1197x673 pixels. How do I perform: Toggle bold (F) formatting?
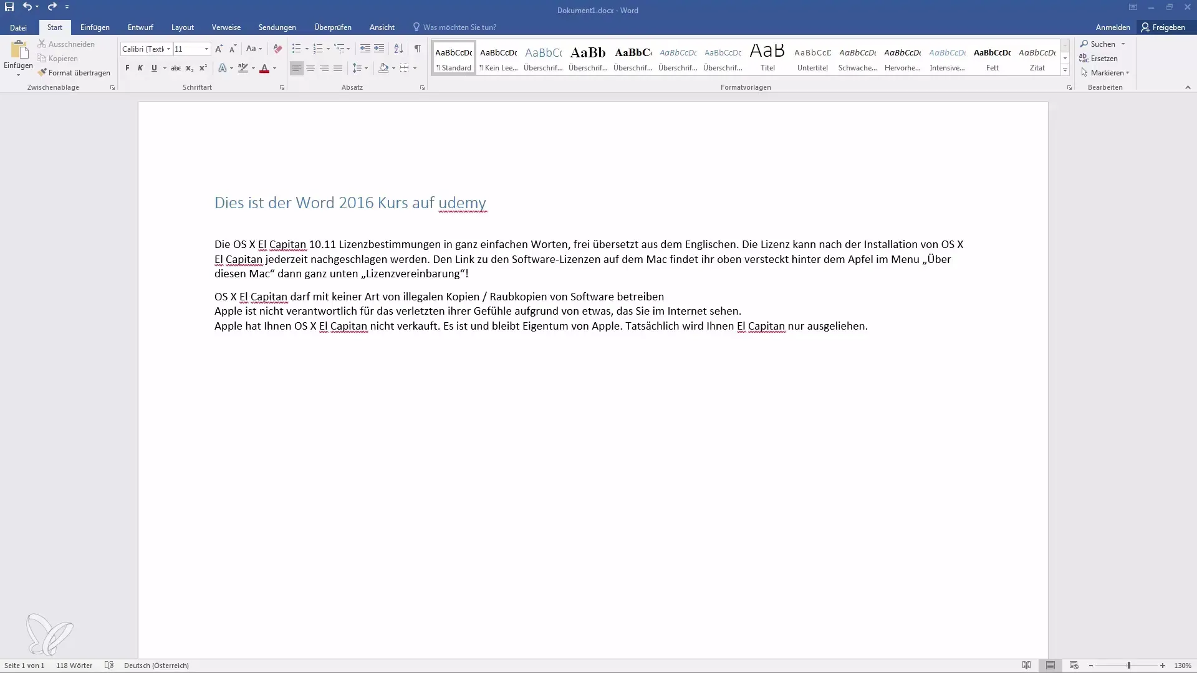127,68
